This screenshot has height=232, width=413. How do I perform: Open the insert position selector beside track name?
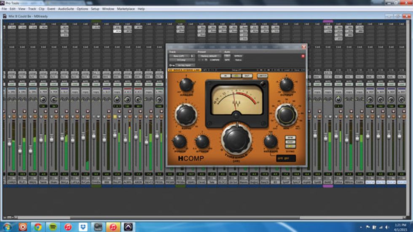click(x=193, y=56)
